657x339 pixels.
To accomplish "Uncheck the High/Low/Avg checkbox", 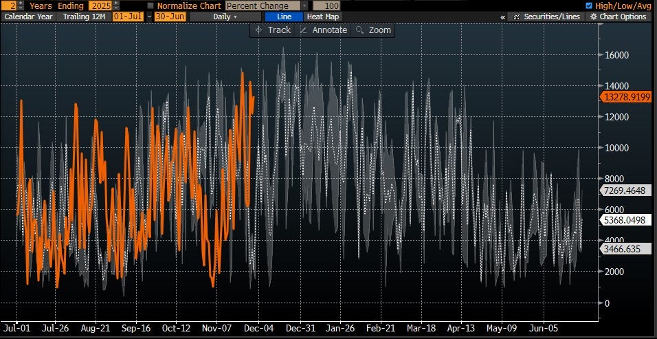I will [589, 6].
